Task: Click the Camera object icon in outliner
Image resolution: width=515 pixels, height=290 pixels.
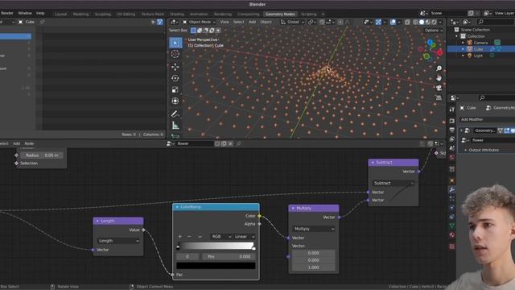Action: (x=470, y=43)
